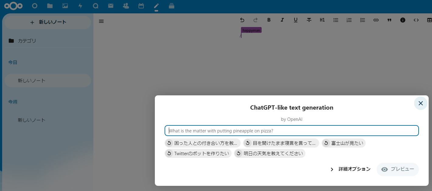Click the プレビュー preview button
432x191 pixels.
point(398,169)
